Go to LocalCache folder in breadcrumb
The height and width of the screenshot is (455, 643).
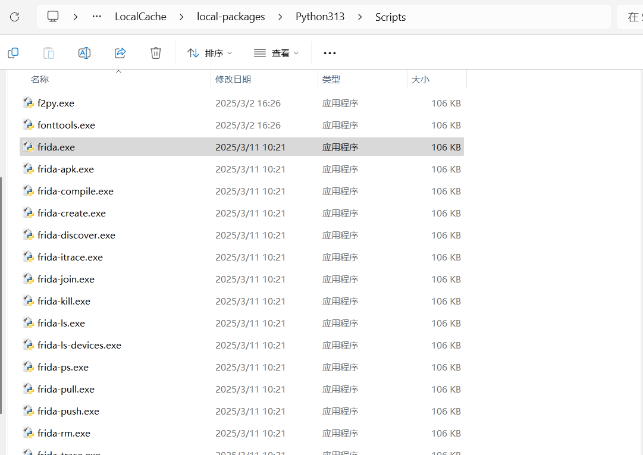pyautogui.click(x=140, y=17)
